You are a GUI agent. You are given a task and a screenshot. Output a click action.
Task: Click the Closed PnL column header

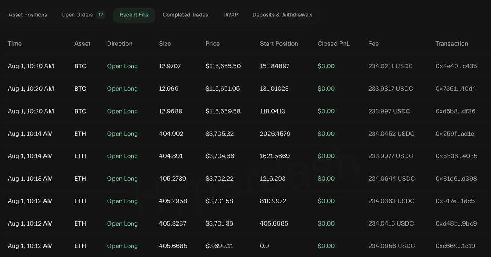coord(333,44)
